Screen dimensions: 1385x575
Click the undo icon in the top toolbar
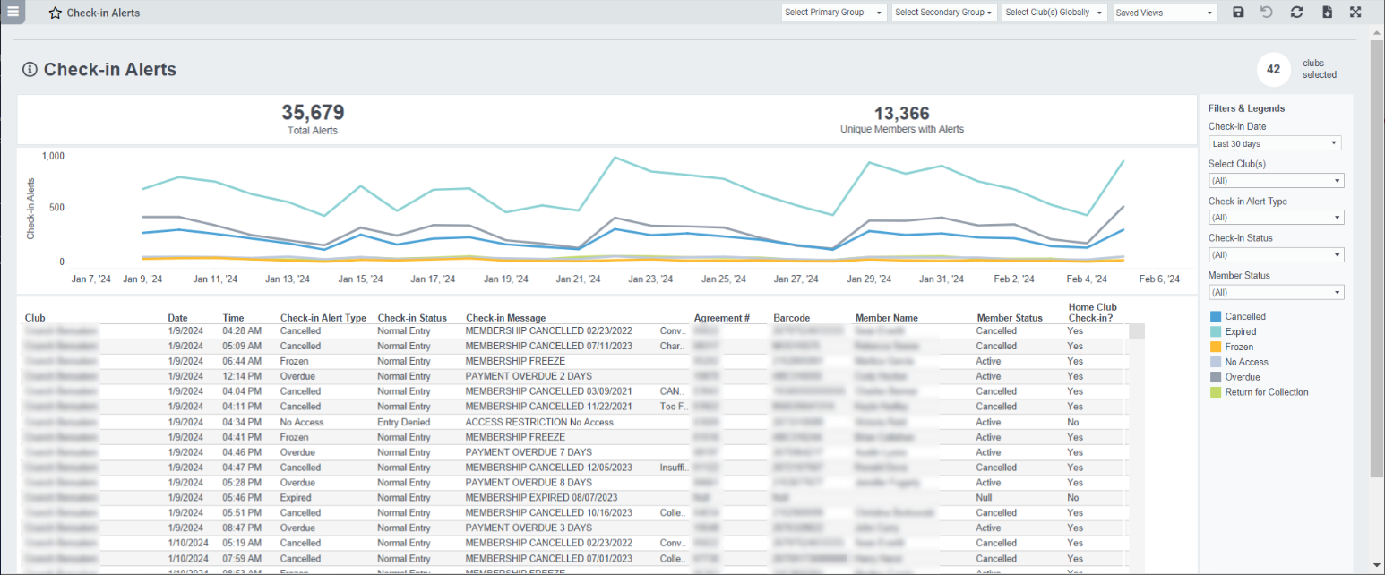[x=1264, y=13]
